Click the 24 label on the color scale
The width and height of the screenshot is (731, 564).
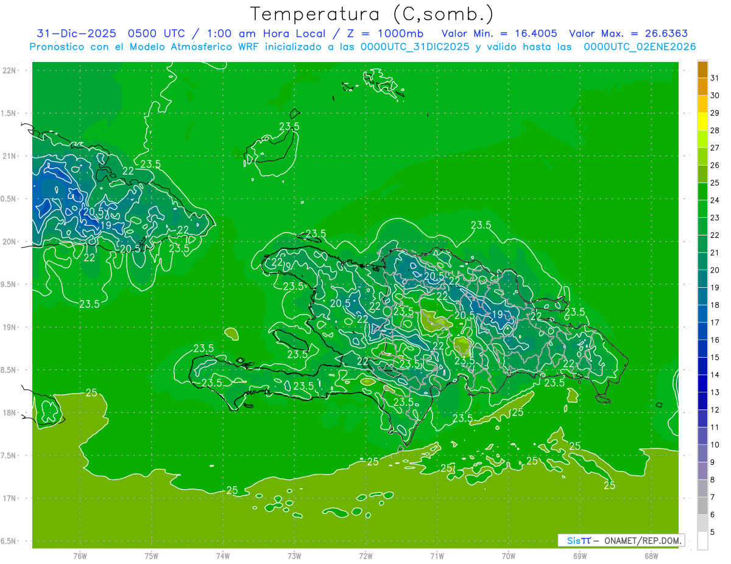click(x=715, y=200)
